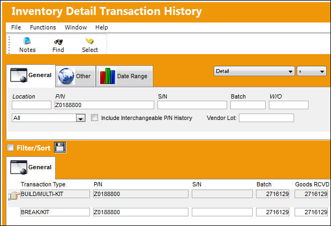The image size is (331, 226).
Task: Click the Goods RCVD column header
Action: pyautogui.click(x=312, y=184)
